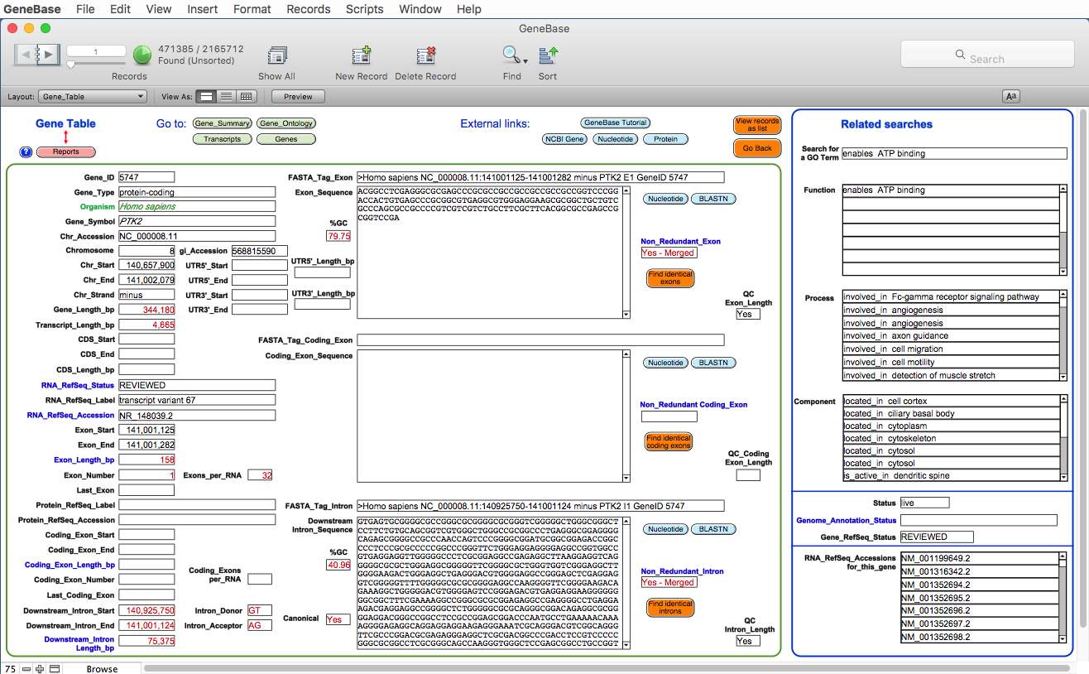Open the NCBI Gene external link
Image resolution: width=1089 pixels, height=674 pixels.
click(x=564, y=139)
